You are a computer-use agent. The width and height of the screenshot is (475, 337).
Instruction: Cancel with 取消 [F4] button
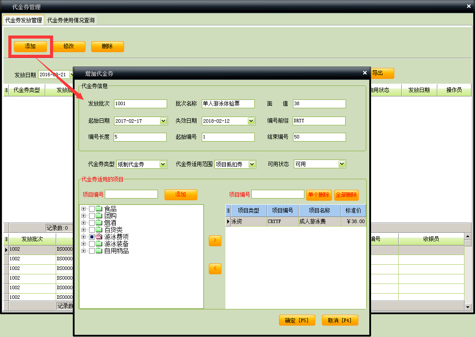[340, 320]
